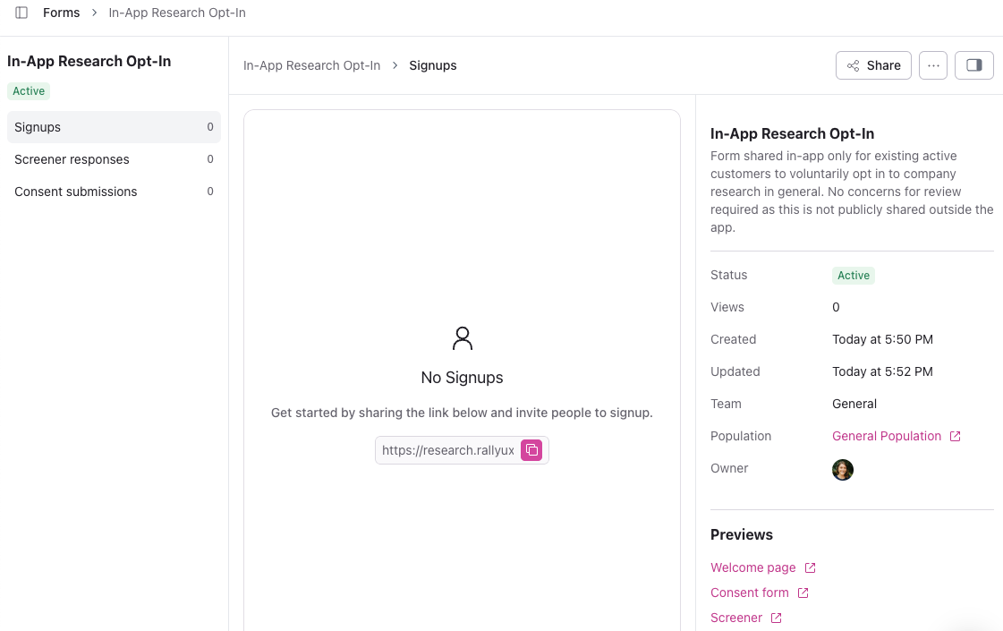Navigate to Forms in top breadcrumb

[x=61, y=13]
